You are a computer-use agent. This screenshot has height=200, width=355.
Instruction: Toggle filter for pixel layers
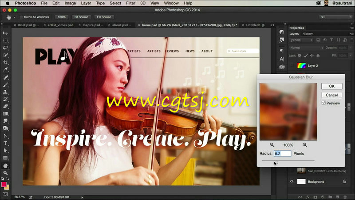coord(318,40)
